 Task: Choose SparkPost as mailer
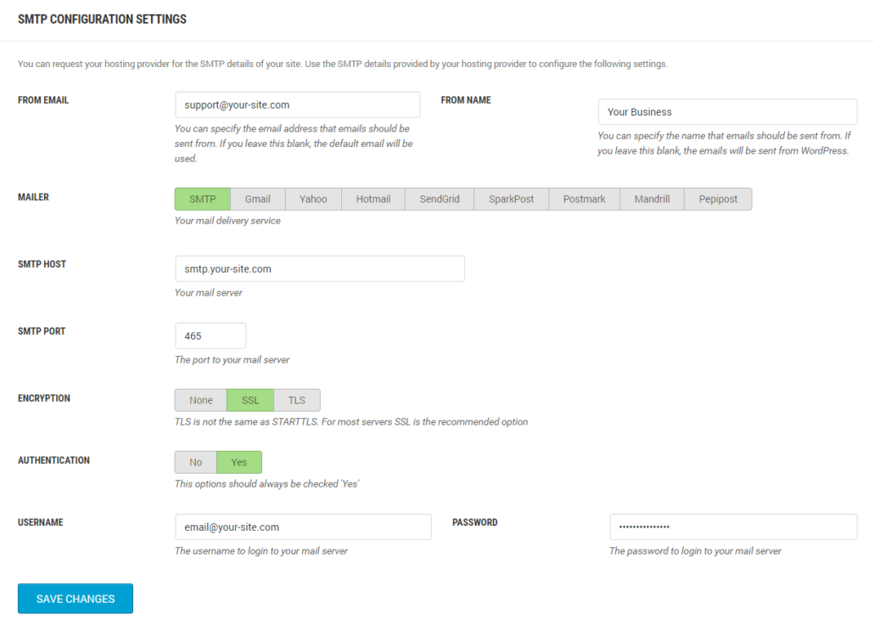(511, 199)
